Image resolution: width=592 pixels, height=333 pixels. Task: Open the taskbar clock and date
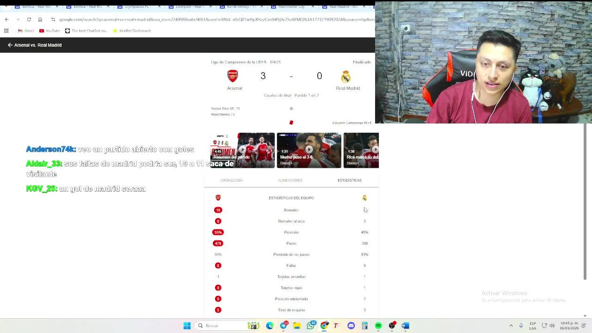(x=569, y=326)
